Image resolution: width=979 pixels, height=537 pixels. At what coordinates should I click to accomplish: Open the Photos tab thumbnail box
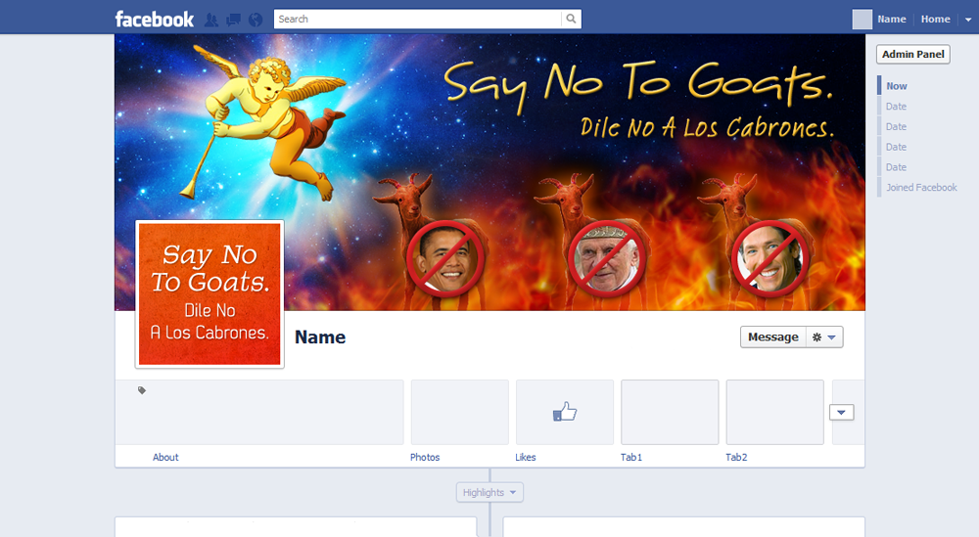(x=459, y=412)
